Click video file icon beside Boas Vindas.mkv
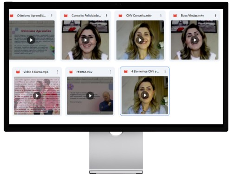Image resolution: width=232 pixels, height=177 pixels. [175, 16]
